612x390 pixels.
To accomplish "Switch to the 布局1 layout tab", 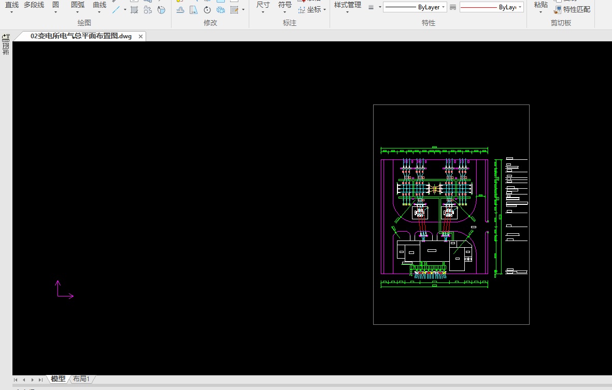I will click(x=81, y=379).
